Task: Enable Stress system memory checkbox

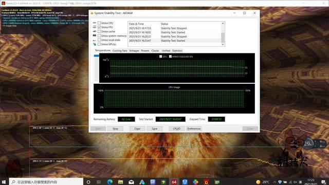Action: coord(99,35)
